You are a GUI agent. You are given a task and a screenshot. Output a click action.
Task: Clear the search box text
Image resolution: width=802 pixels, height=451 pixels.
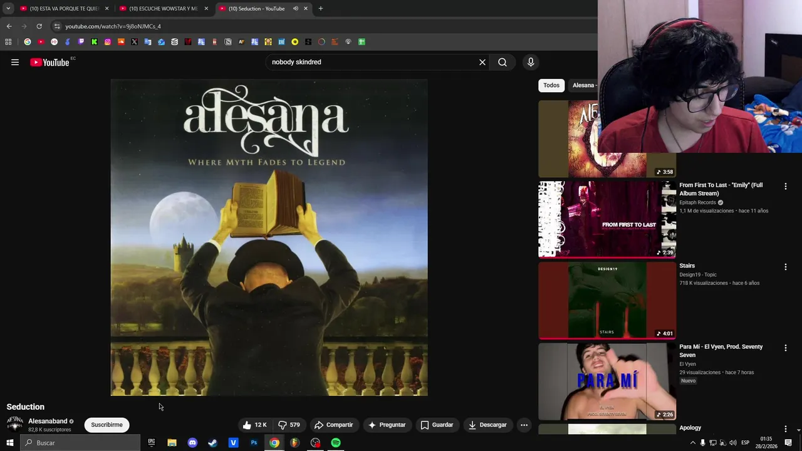click(482, 62)
